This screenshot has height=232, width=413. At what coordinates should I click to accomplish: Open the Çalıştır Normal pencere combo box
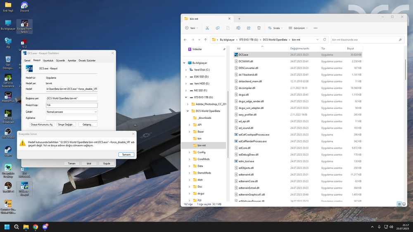(x=71, y=112)
